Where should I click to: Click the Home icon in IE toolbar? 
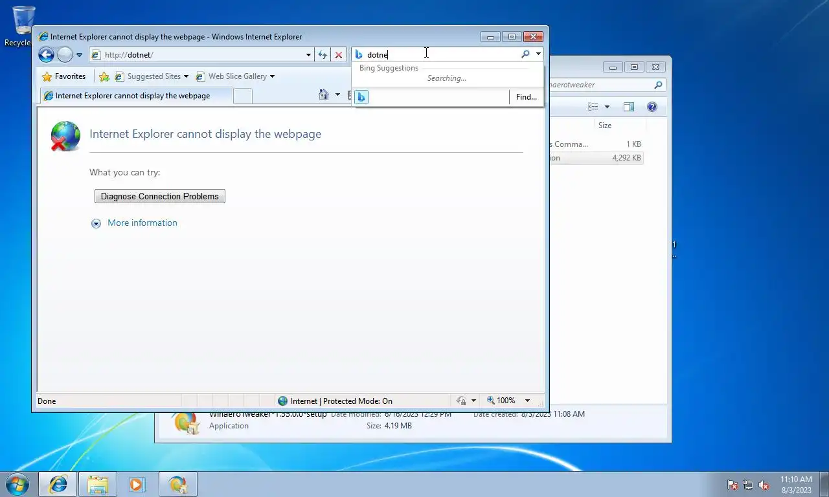coord(324,95)
